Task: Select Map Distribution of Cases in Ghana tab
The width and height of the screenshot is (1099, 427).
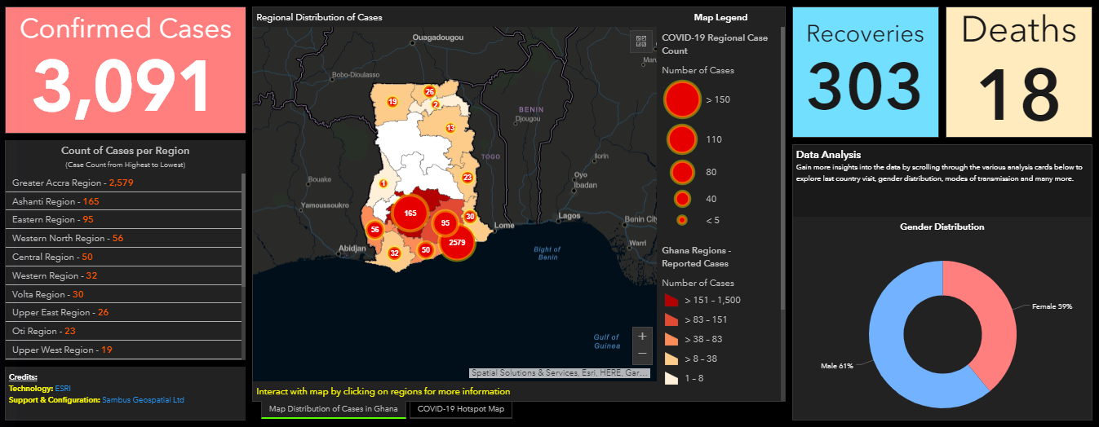Action: tap(333, 409)
